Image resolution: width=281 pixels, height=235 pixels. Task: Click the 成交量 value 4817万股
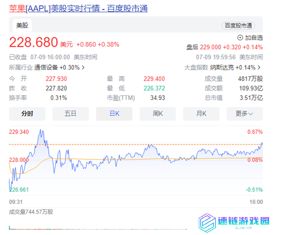pos(251,78)
